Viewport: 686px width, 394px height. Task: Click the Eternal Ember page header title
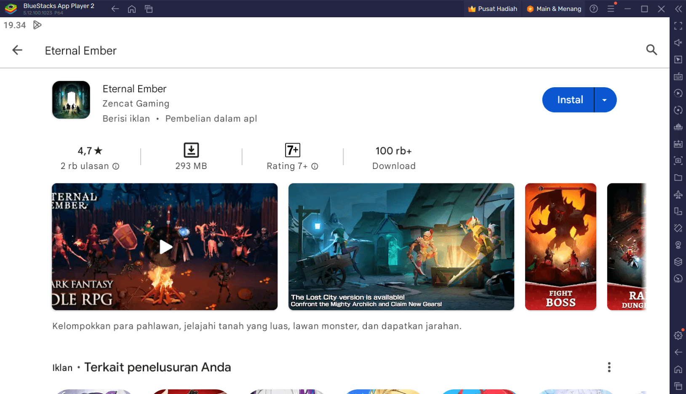(x=81, y=51)
